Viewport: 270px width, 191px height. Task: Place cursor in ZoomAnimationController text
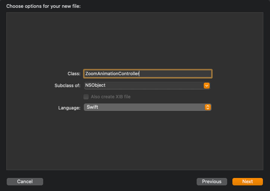(x=112, y=74)
